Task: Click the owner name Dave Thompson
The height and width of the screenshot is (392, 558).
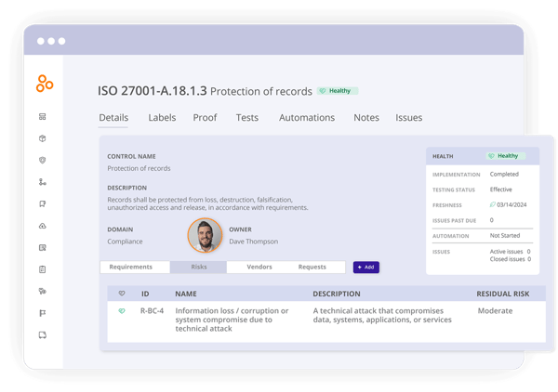Action: tap(253, 242)
